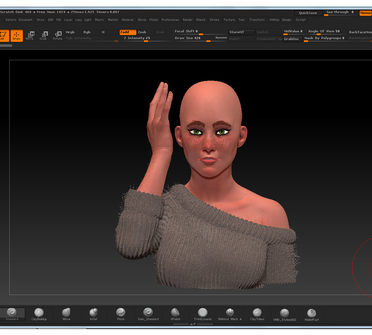Click the QuickSave button
Screen dimensions: 372x335
tap(308, 13)
